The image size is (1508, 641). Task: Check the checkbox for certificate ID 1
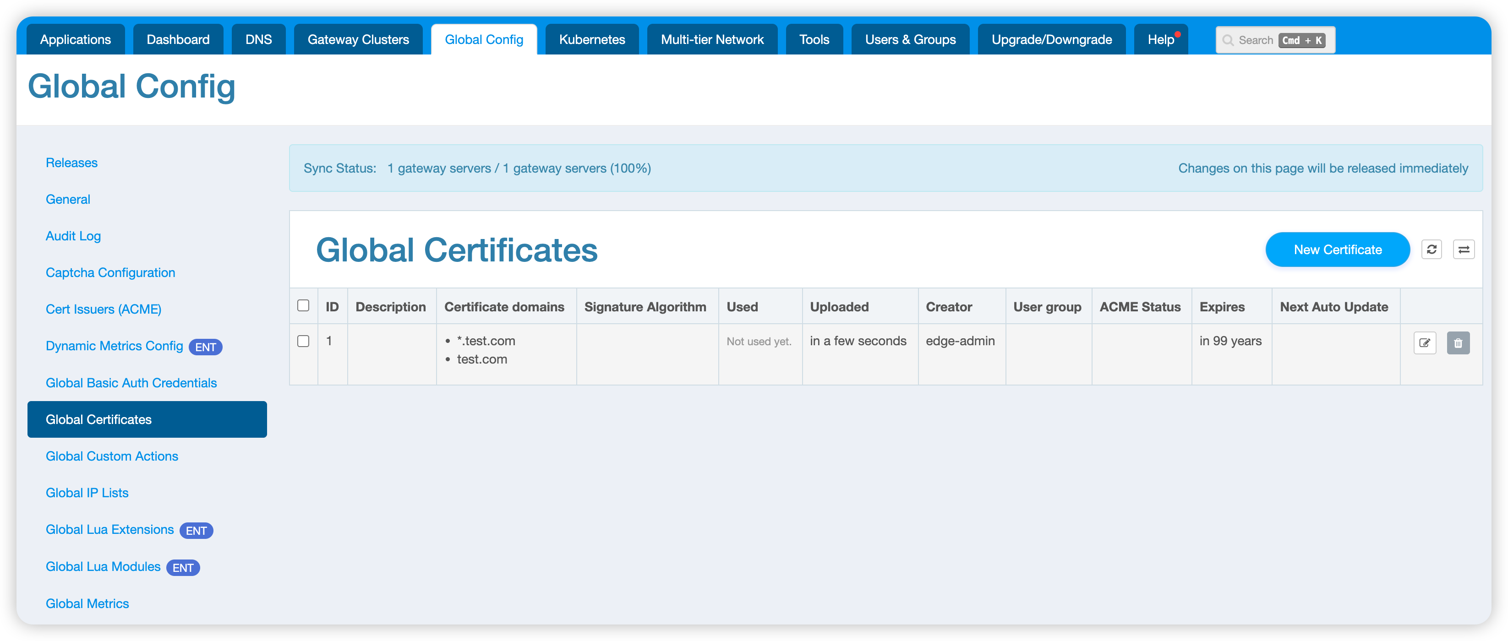pyautogui.click(x=303, y=341)
